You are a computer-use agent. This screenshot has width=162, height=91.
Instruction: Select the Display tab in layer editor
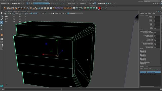click(142, 67)
